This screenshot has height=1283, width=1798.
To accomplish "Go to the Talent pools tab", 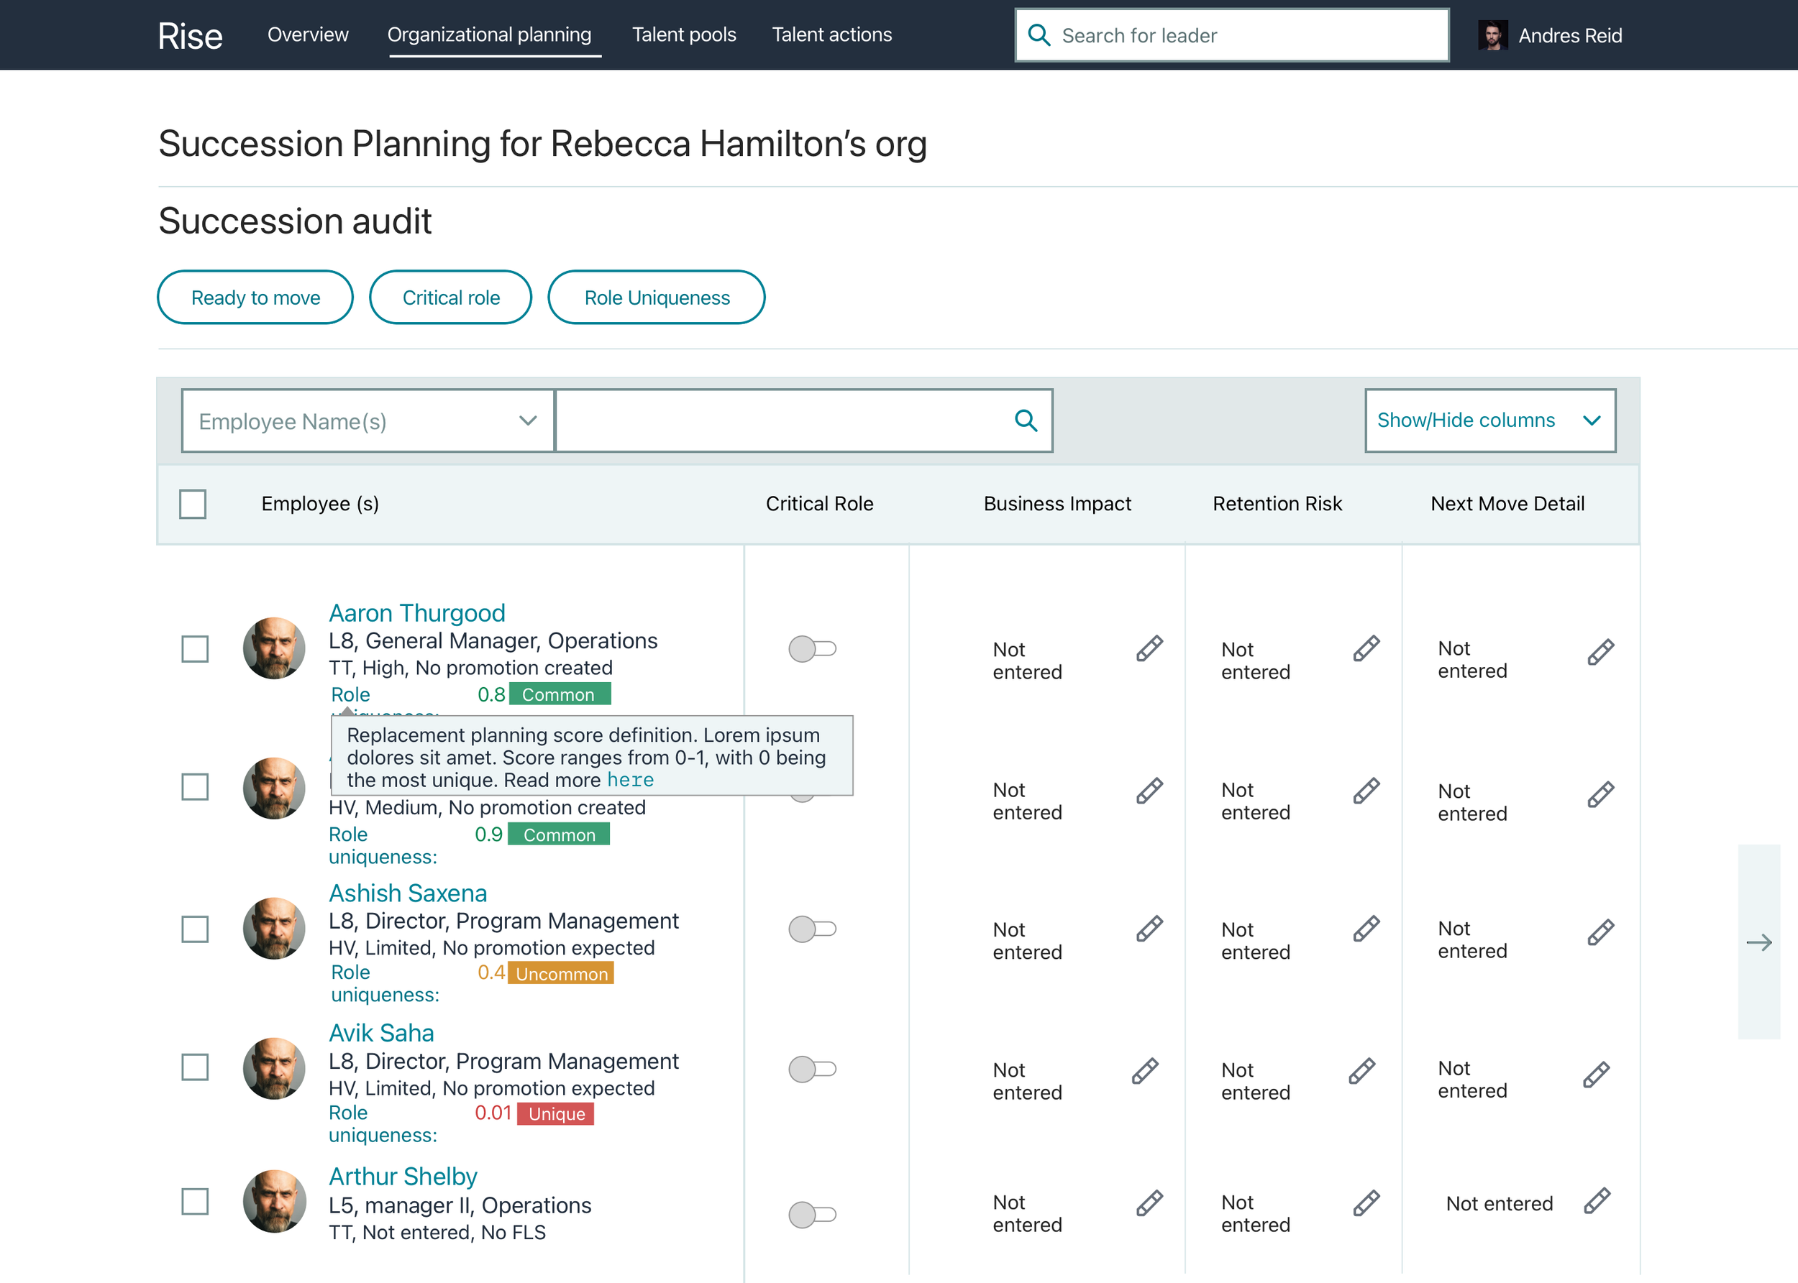I will tap(684, 35).
